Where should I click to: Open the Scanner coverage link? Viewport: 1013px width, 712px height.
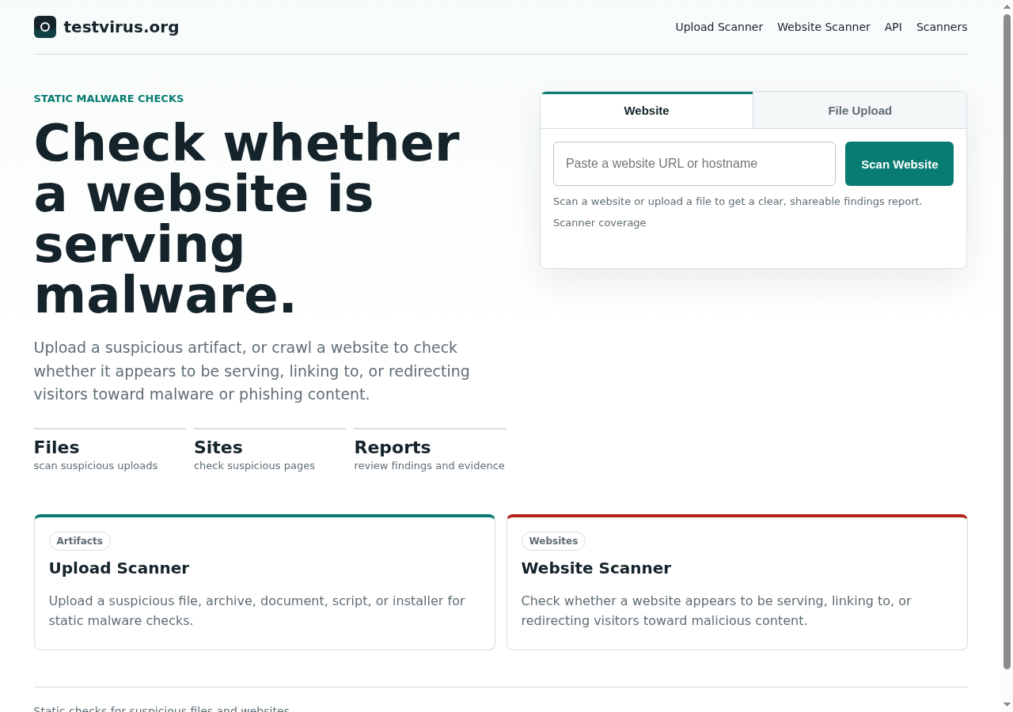pyautogui.click(x=599, y=223)
